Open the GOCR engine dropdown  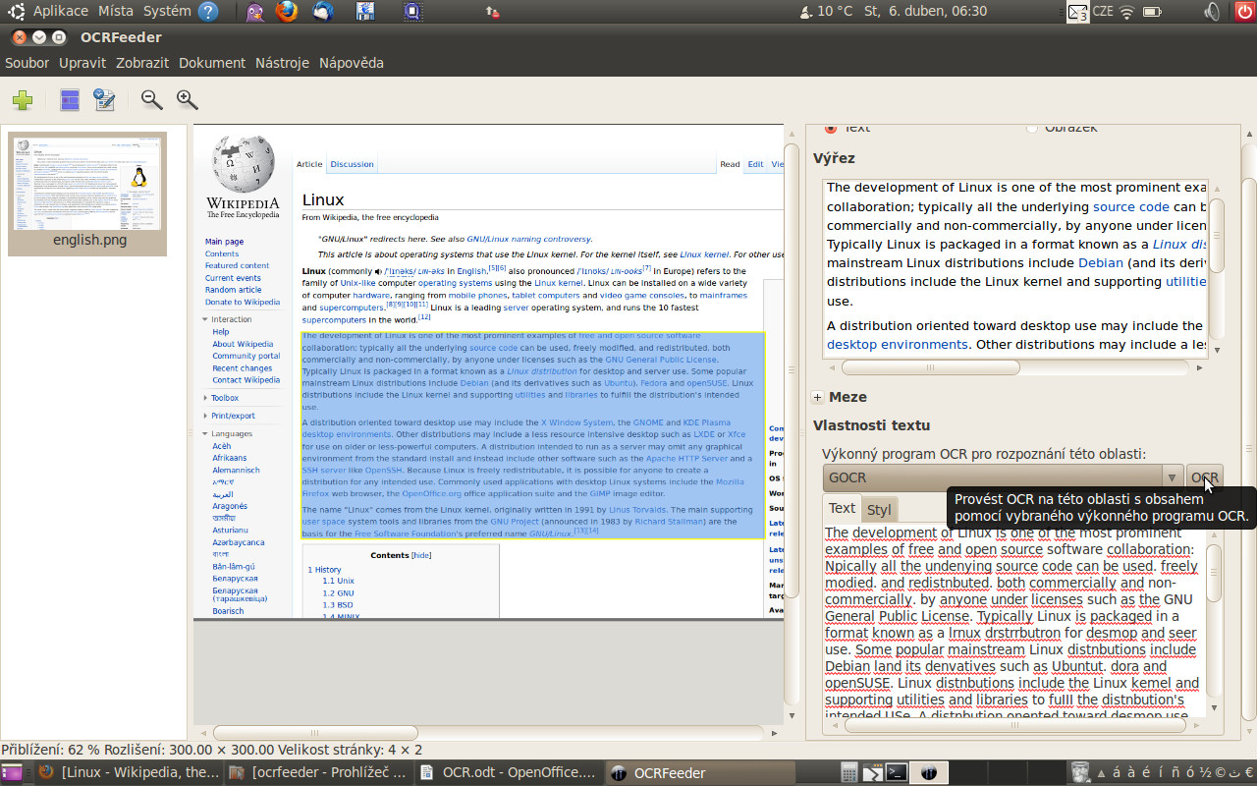point(1003,477)
